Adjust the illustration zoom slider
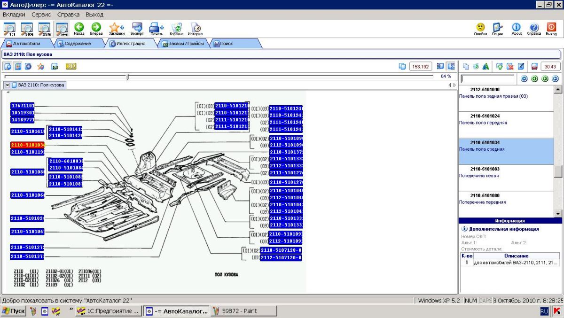The width and height of the screenshot is (564, 318). coord(127,77)
